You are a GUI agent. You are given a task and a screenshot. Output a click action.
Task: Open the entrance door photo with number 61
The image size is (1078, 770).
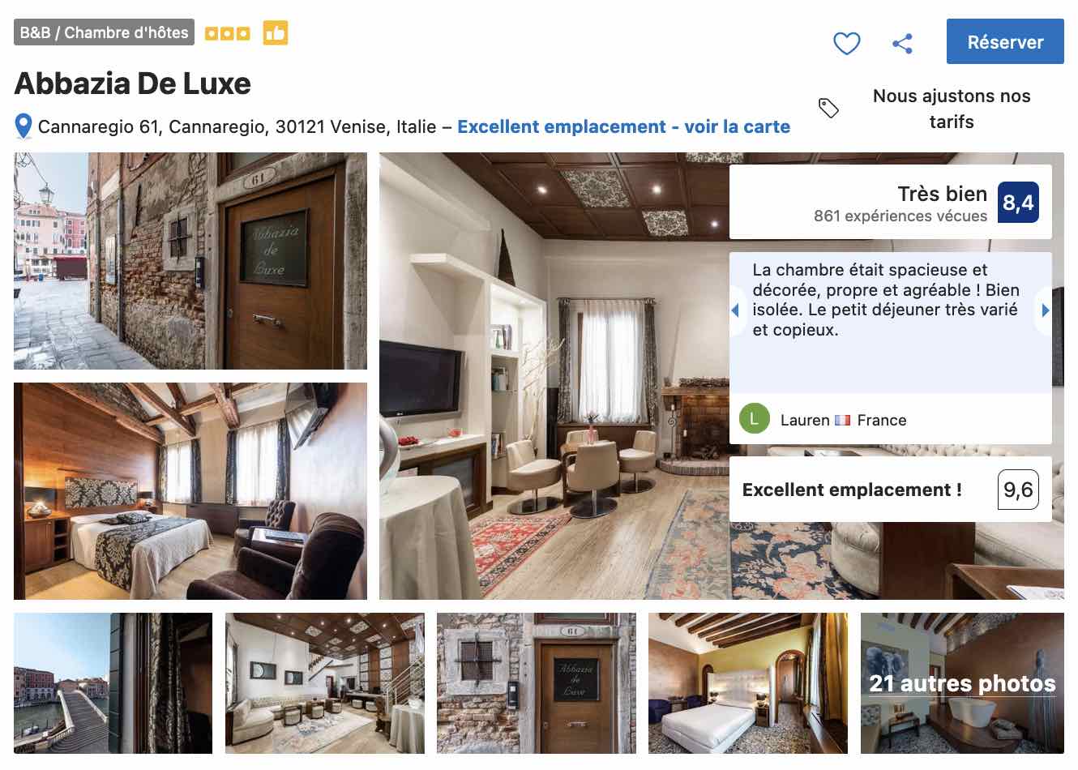(x=190, y=261)
